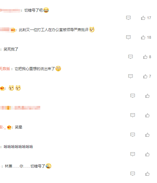157x183 pixels.
Task: Reply to the 林萧 切错号了 comment
Action: (x=133, y=174)
